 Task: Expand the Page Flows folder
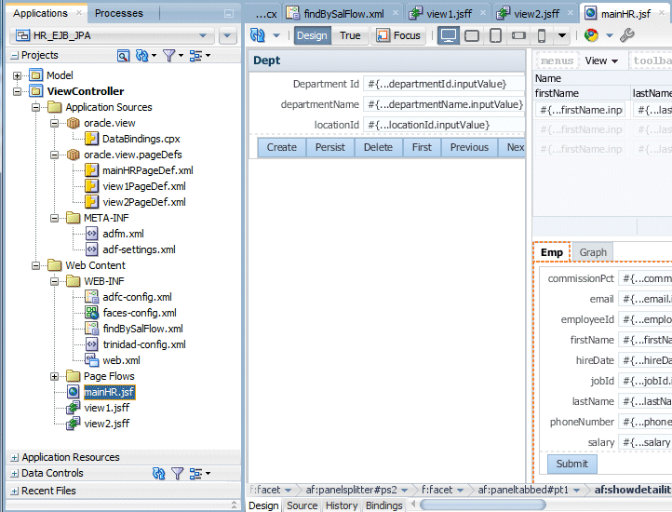click(54, 376)
